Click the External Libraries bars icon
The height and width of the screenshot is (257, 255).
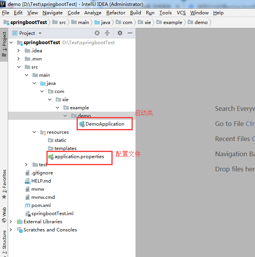20,222
